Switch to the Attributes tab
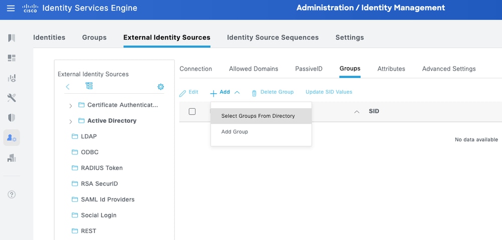The height and width of the screenshot is (240, 502). 391,69
